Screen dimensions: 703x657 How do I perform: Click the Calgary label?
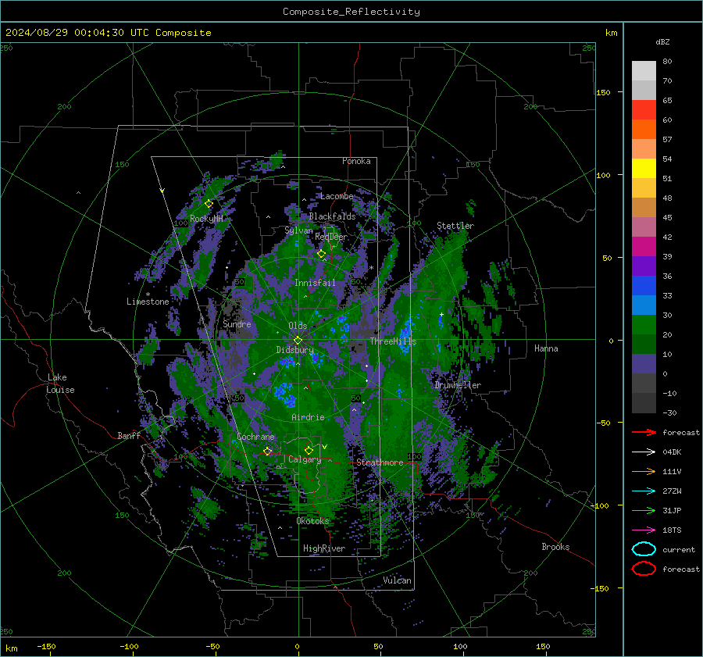[305, 459]
